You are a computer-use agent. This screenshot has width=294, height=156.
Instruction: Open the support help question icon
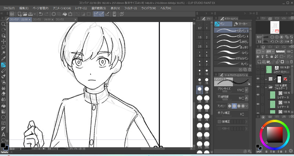(122, 14)
